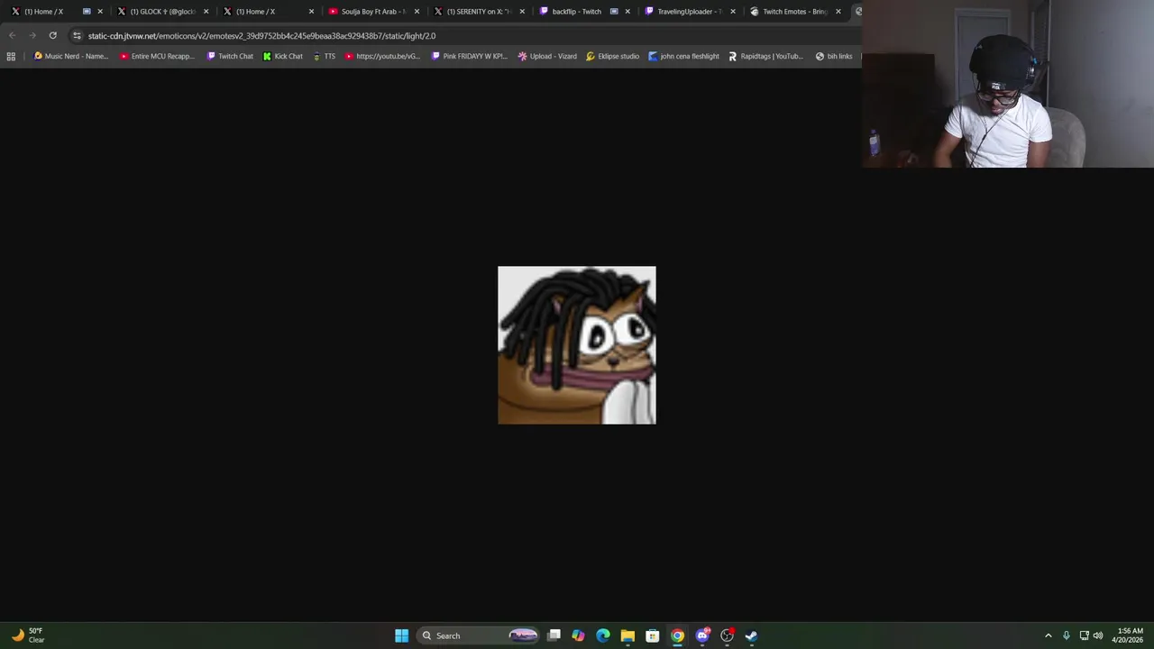Image resolution: width=1154 pixels, height=649 pixels.
Task: Open the Kick Chat bookmark
Action: pos(283,56)
